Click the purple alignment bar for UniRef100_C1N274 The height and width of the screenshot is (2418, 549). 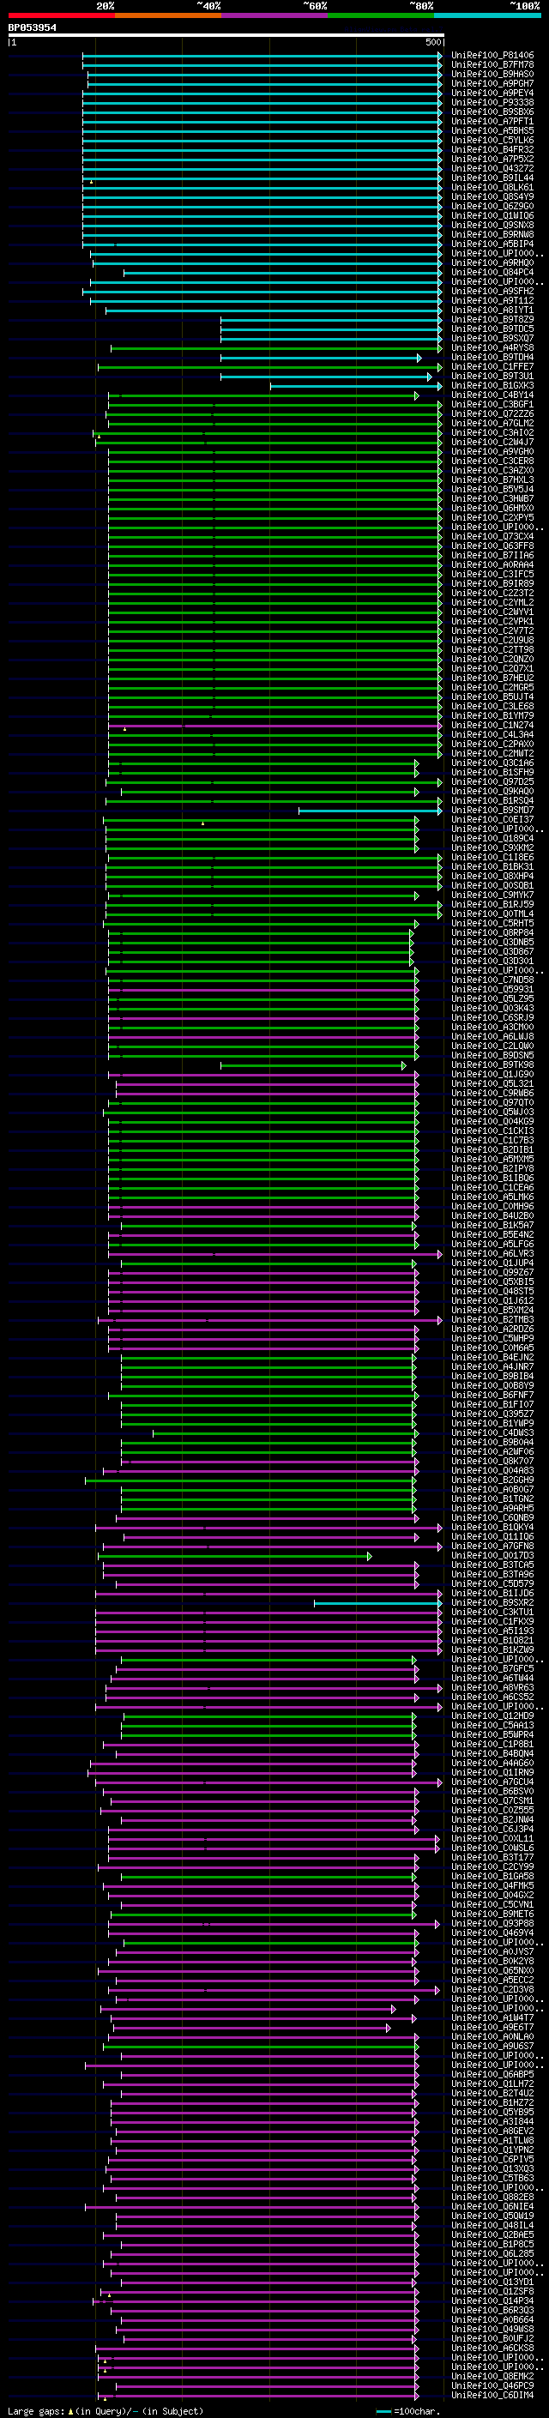point(275,726)
